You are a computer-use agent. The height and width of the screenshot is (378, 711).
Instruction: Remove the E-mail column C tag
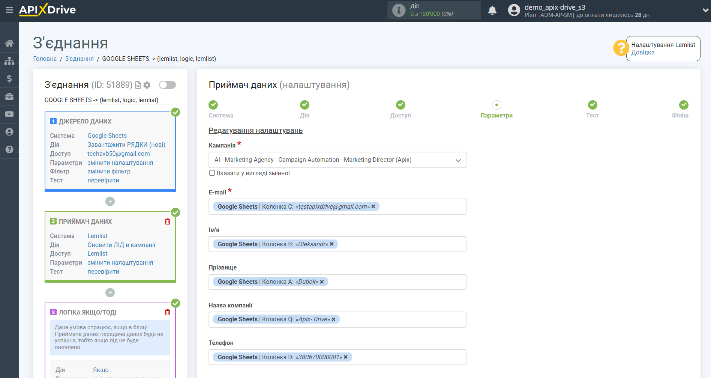point(373,207)
